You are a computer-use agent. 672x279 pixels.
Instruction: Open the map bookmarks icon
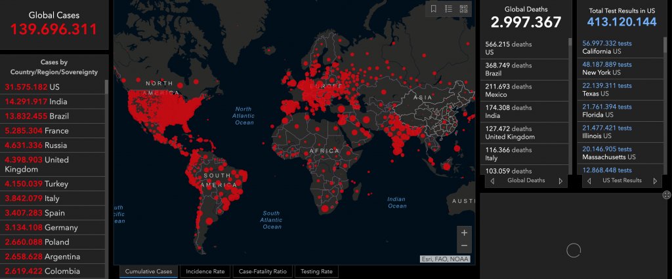433,9
